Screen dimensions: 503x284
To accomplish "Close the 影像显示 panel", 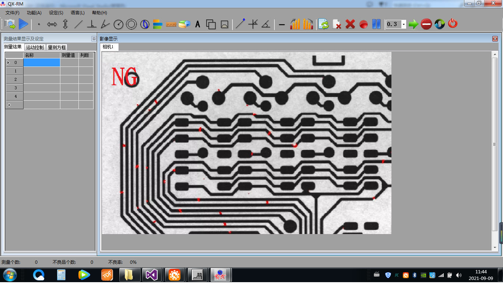I will pyautogui.click(x=495, y=39).
